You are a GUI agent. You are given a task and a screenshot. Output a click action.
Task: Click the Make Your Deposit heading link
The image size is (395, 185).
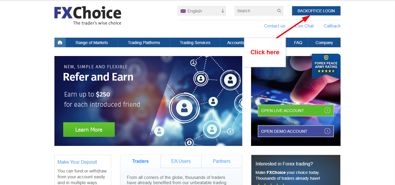(x=77, y=162)
